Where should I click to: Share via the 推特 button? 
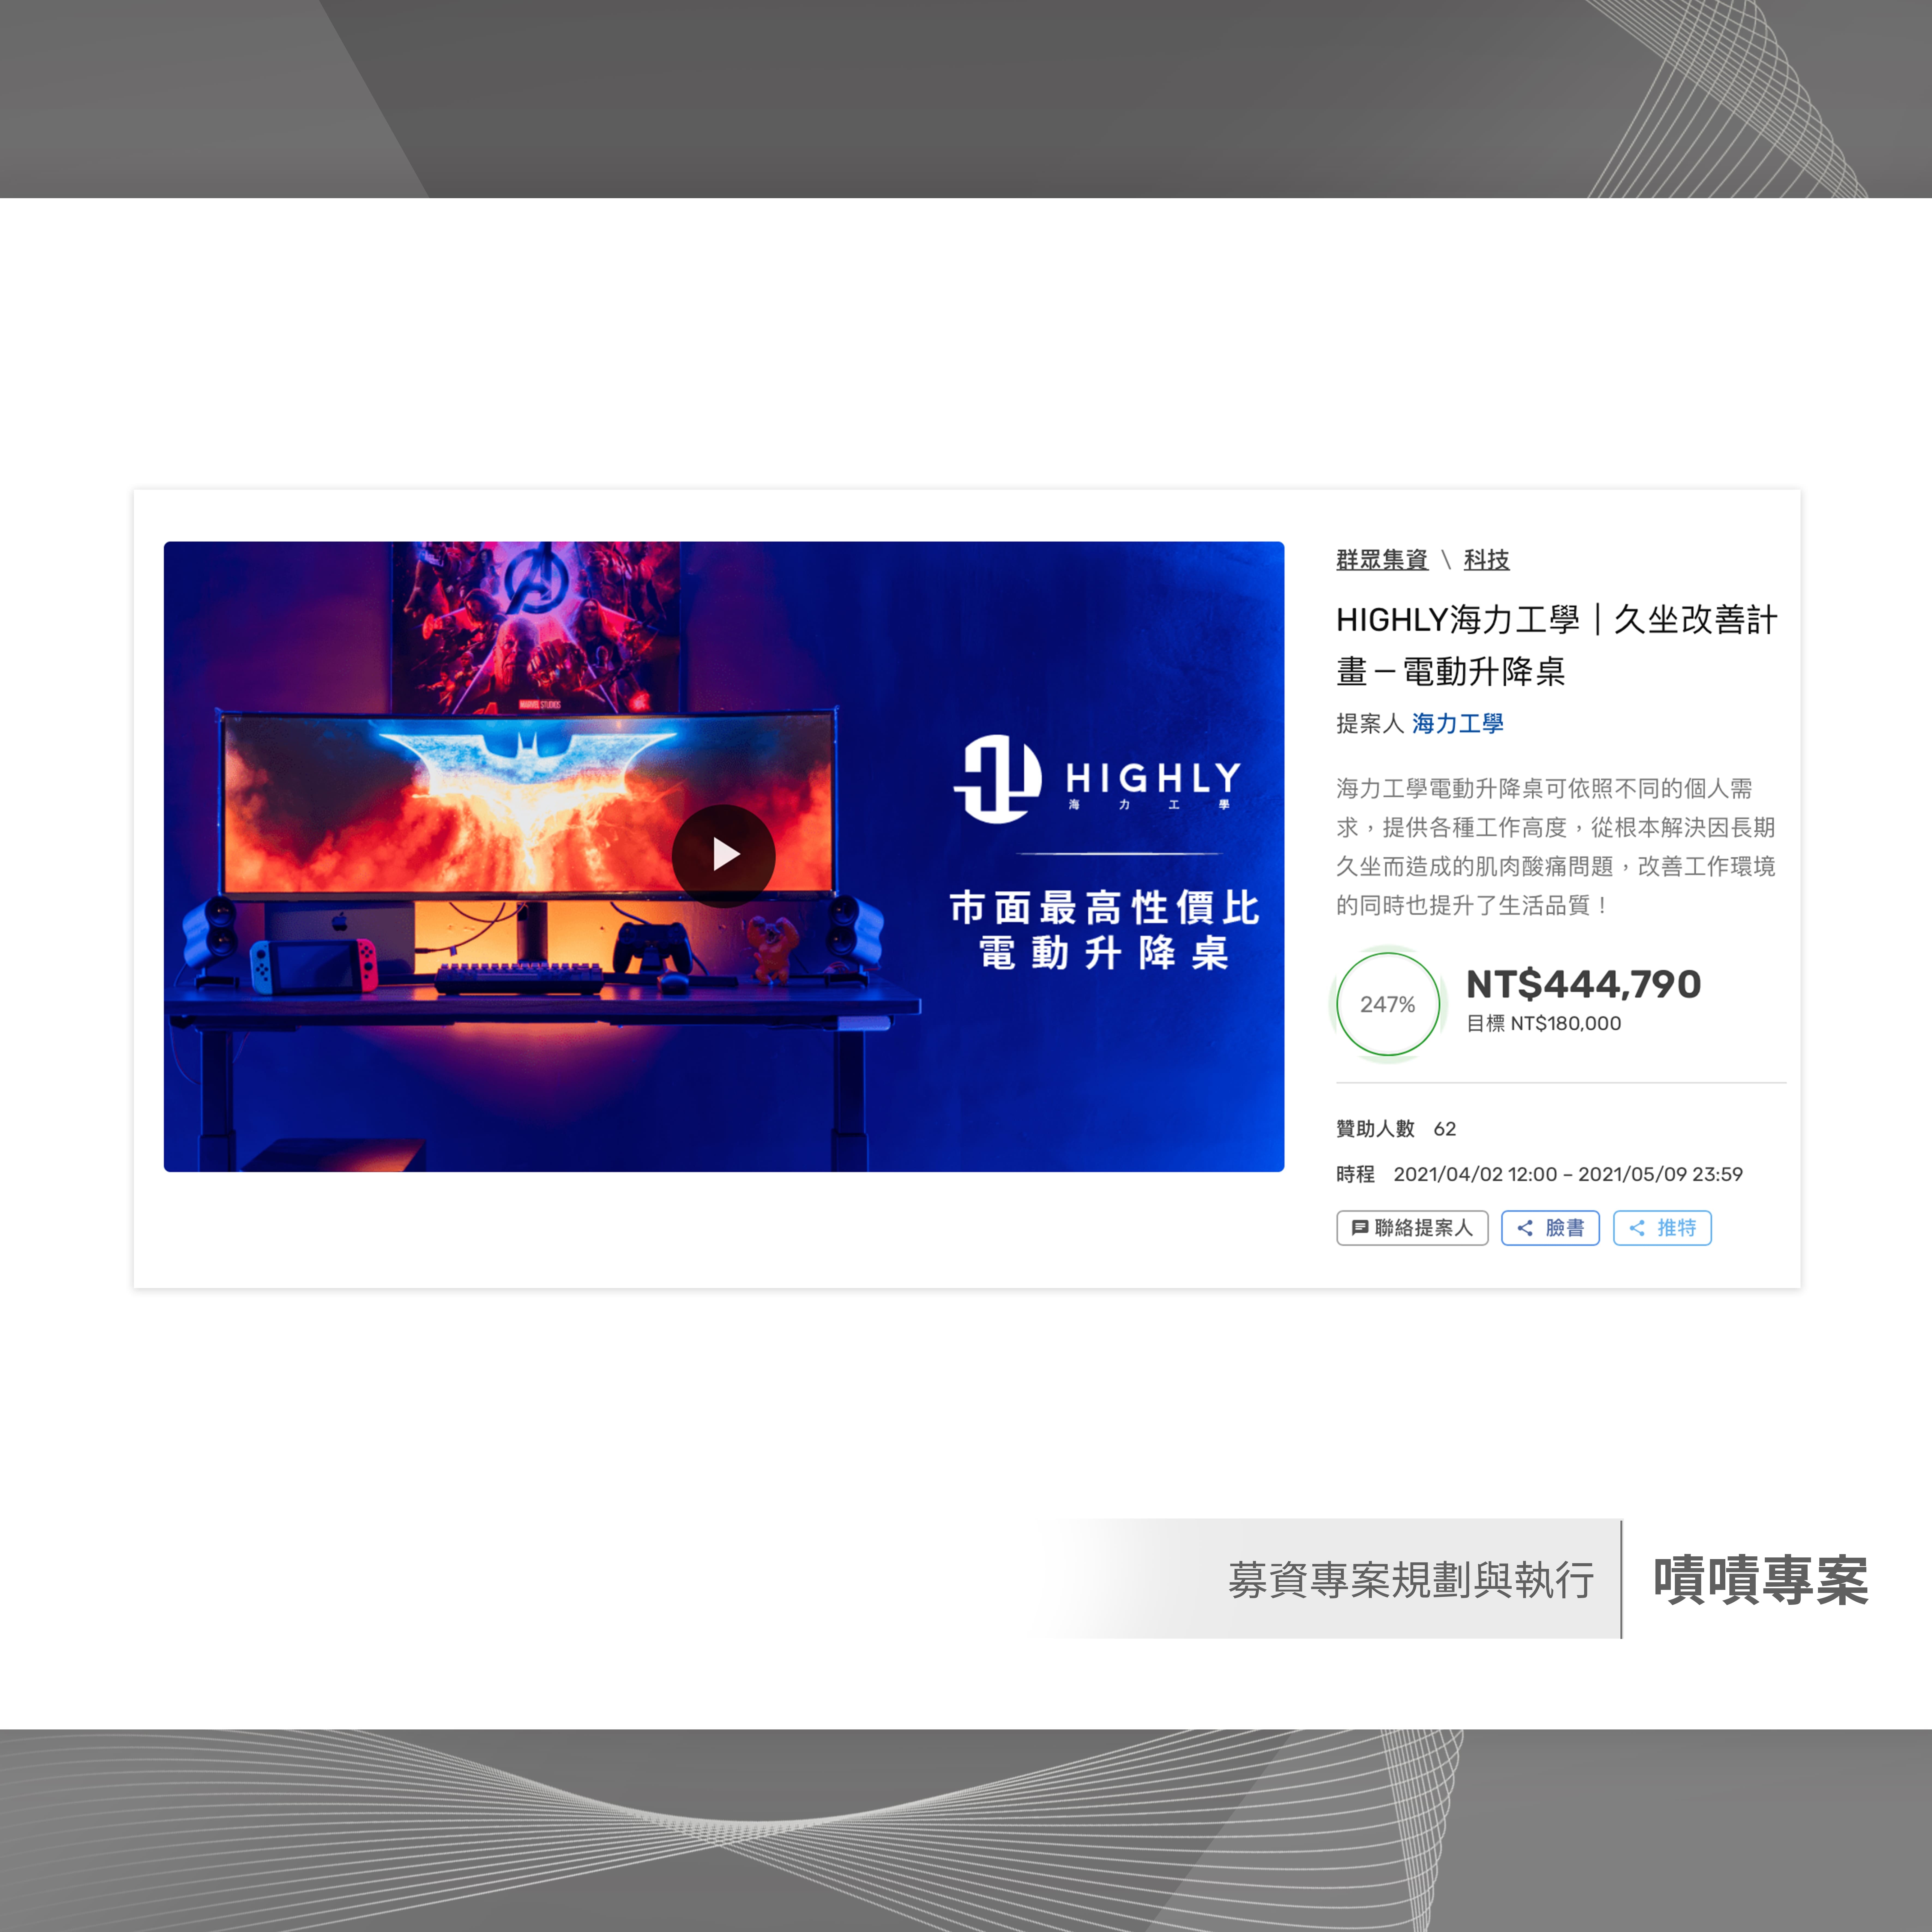(x=1662, y=1228)
